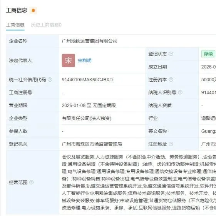
Task: Select company name 广州地铁运营集团有限公司
Action: click(90, 41)
